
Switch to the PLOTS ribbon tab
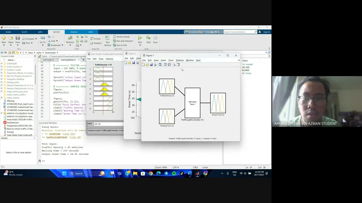25,32
